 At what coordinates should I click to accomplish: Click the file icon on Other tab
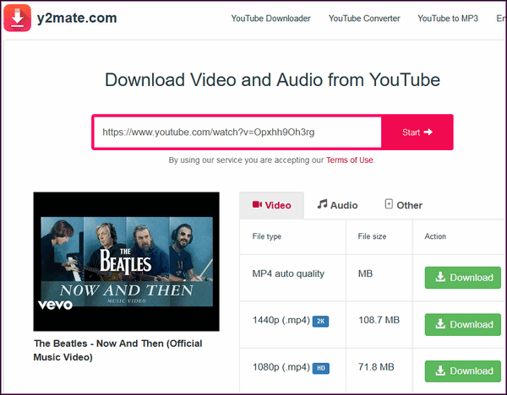(x=389, y=204)
